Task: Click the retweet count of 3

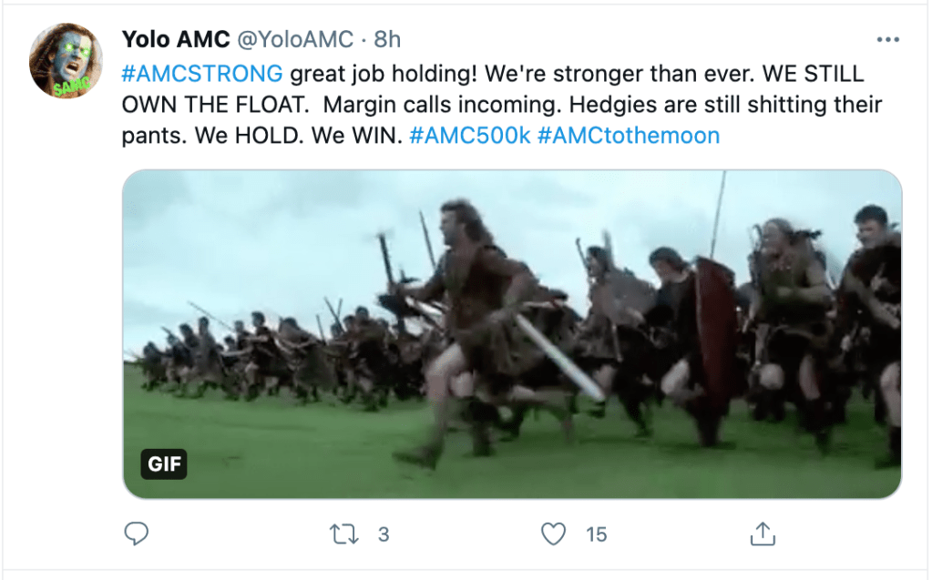Action: pos(383,534)
